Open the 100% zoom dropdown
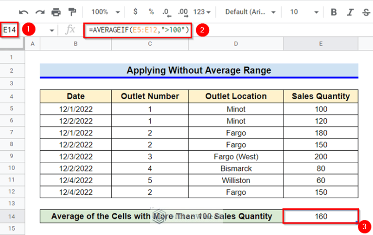Viewport: 373px width, 235px height. (106, 12)
